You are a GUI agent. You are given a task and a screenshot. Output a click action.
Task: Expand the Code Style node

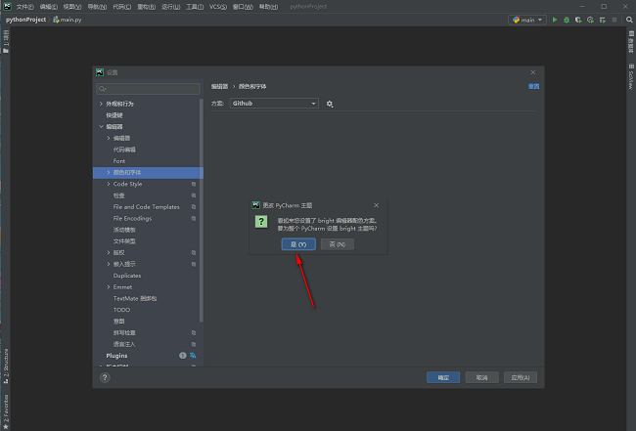tap(109, 184)
